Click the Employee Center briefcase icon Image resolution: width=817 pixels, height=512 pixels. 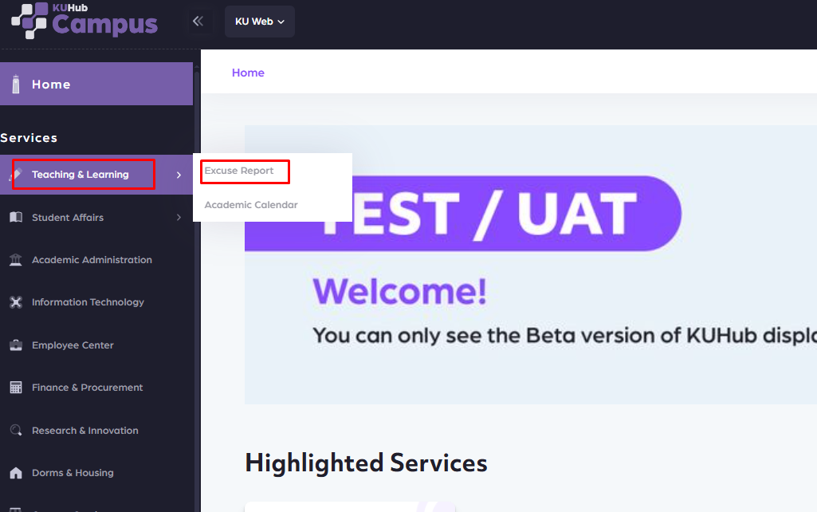16,345
